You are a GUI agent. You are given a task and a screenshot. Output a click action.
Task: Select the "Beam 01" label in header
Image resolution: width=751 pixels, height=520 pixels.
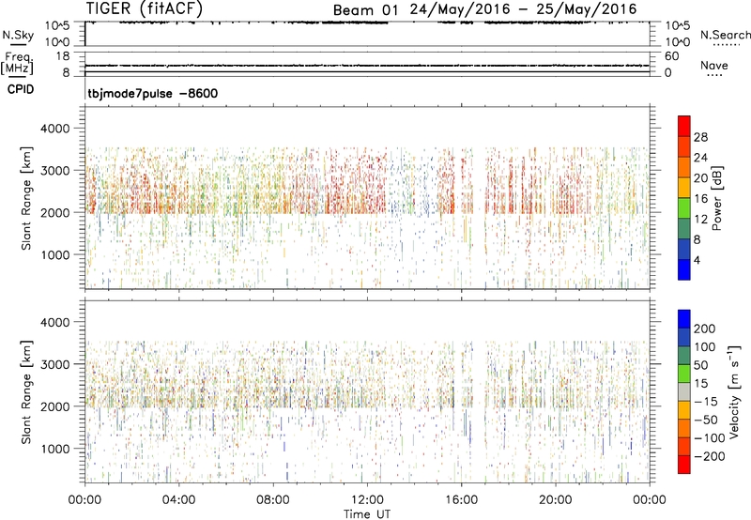(x=365, y=10)
